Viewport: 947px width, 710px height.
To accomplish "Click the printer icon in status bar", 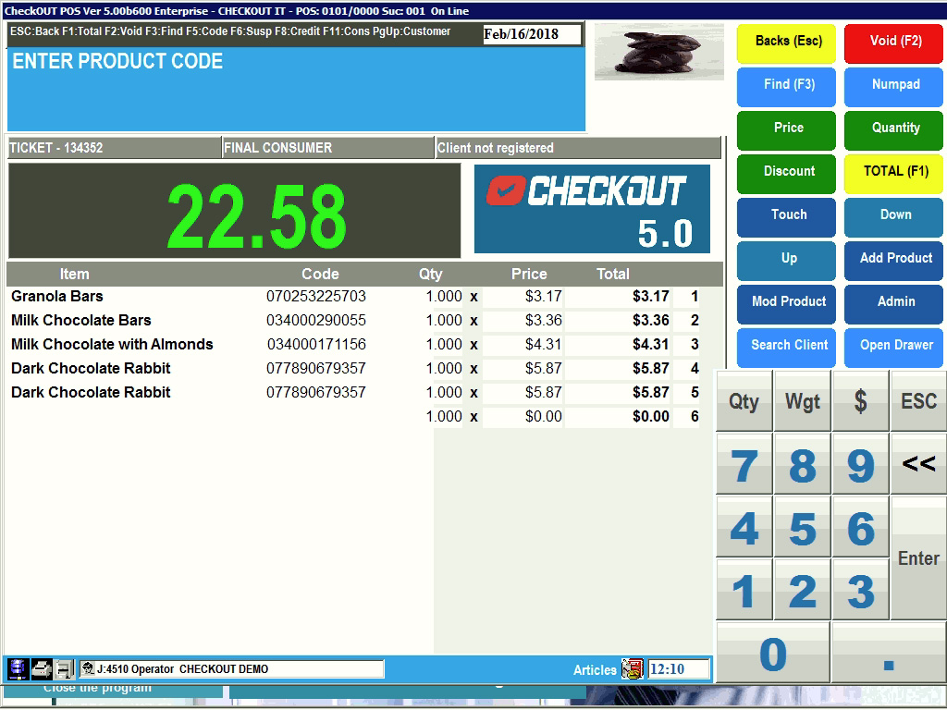I will click(42, 668).
